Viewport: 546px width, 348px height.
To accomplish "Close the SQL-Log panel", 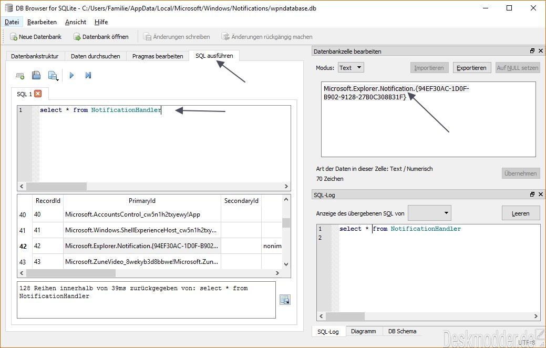I will click(540, 195).
